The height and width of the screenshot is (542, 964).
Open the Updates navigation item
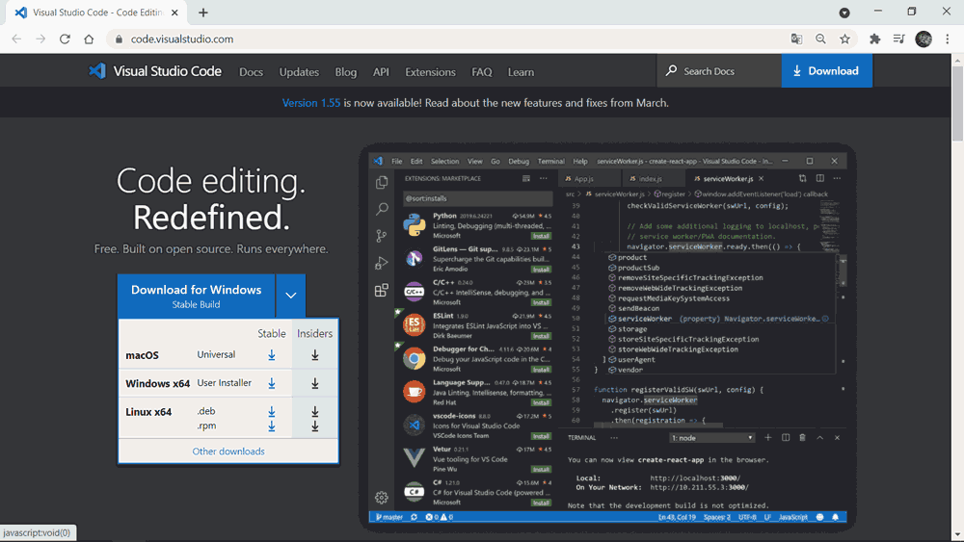tap(300, 72)
